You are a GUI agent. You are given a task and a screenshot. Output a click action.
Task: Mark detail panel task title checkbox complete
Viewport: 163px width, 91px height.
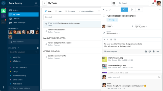[104, 16]
